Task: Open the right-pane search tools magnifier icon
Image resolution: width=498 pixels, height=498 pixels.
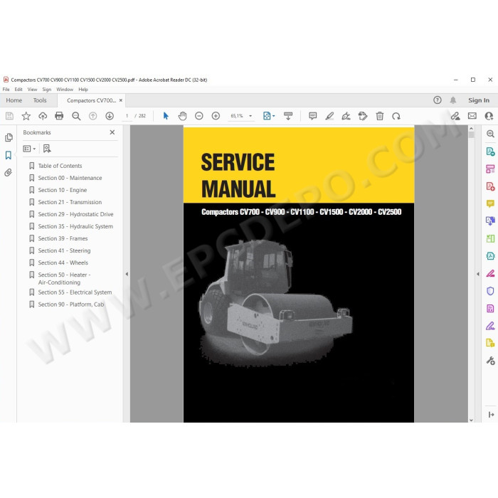Action: (x=490, y=134)
